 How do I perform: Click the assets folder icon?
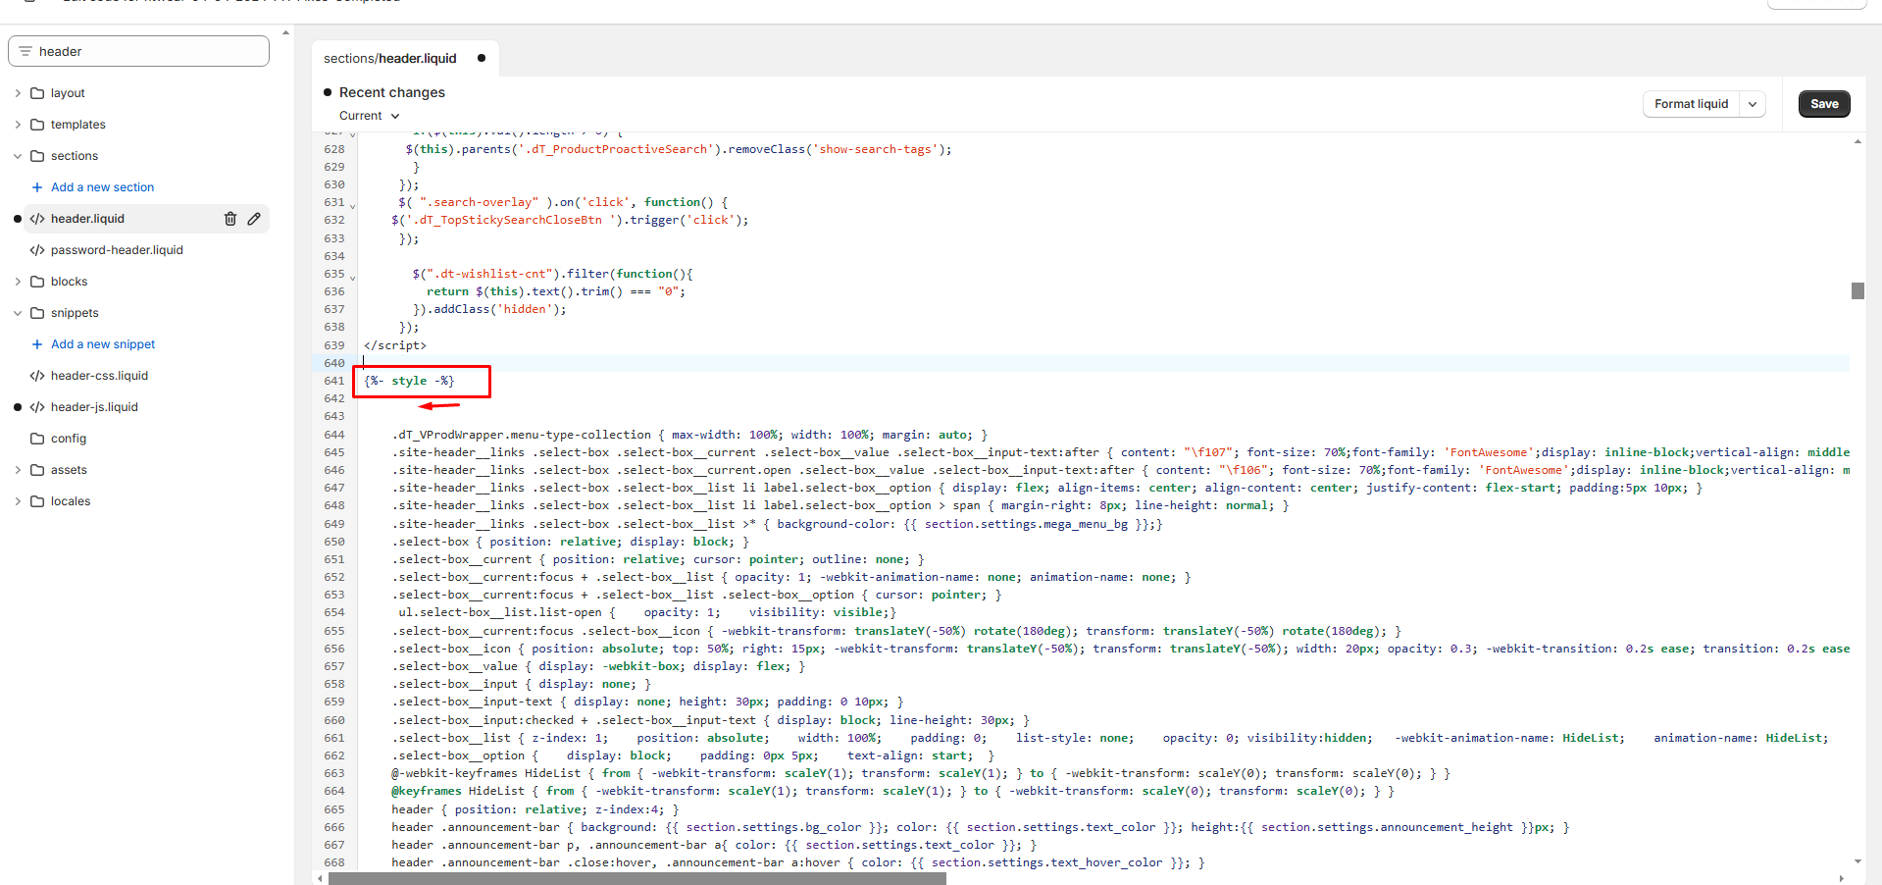[37, 470]
